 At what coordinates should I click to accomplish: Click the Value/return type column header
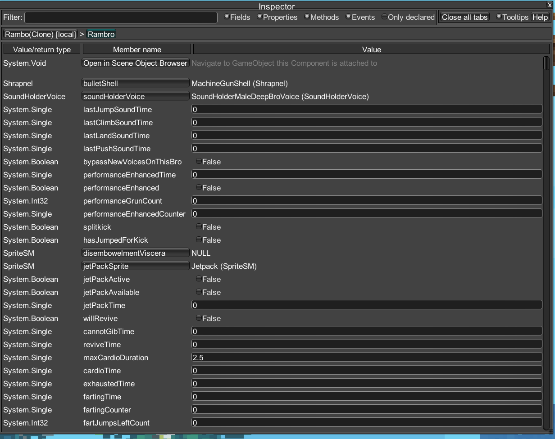click(x=42, y=49)
